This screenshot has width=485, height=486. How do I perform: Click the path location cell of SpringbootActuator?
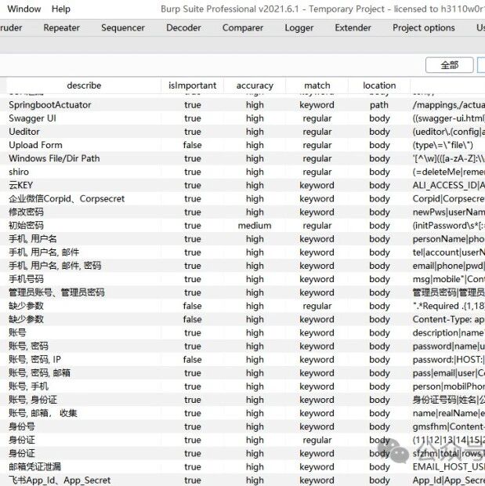point(379,105)
